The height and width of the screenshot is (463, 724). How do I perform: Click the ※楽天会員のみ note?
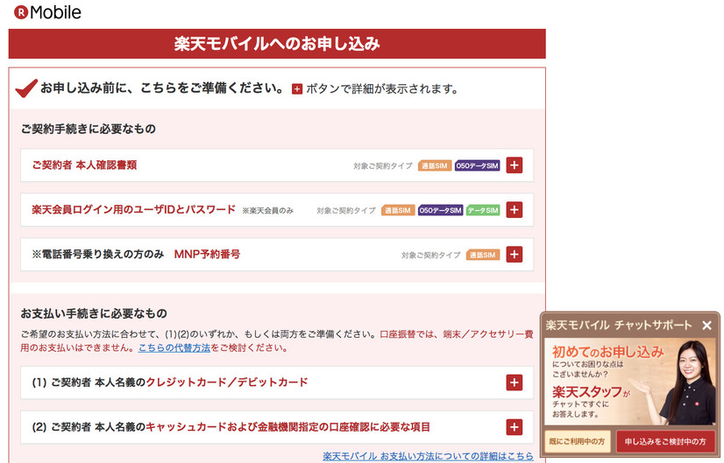[x=268, y=211]
